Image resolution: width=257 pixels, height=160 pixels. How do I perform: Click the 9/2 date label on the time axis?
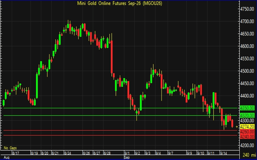click(137, 153)
